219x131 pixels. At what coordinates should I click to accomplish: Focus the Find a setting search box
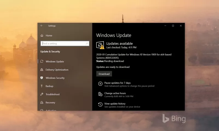point(63,44)
